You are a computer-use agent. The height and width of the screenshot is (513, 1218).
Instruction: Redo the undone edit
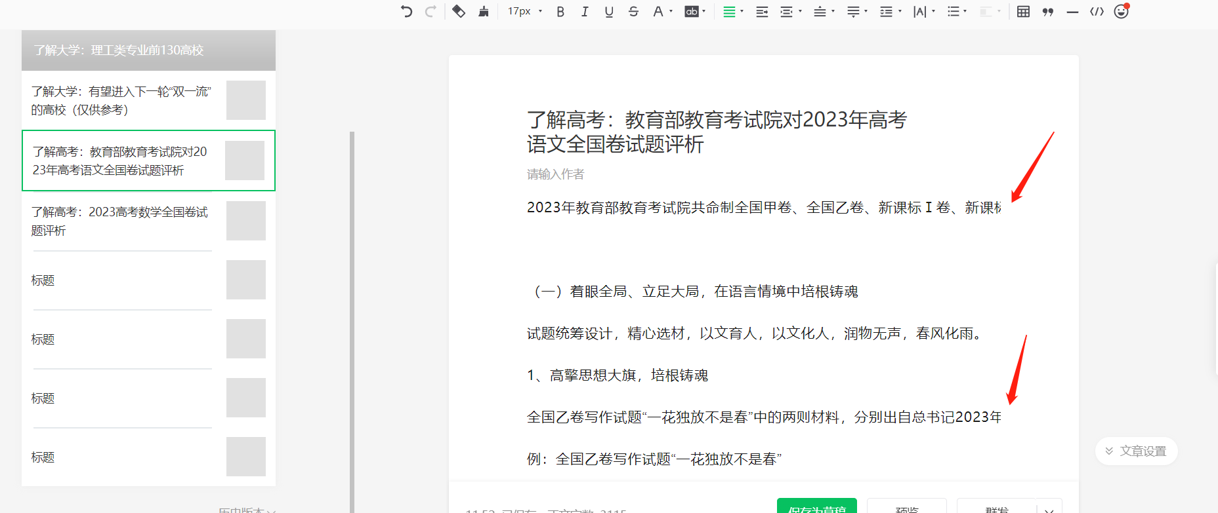(430, 11)
